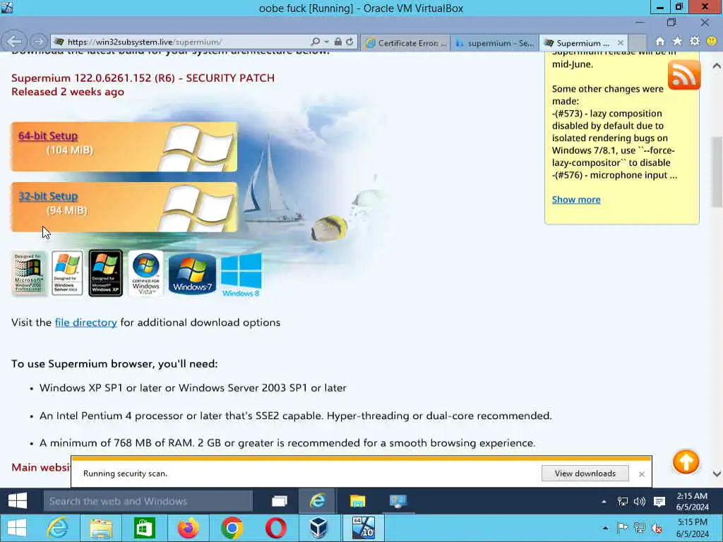Click the View downloads button

[x=585, y=474]
